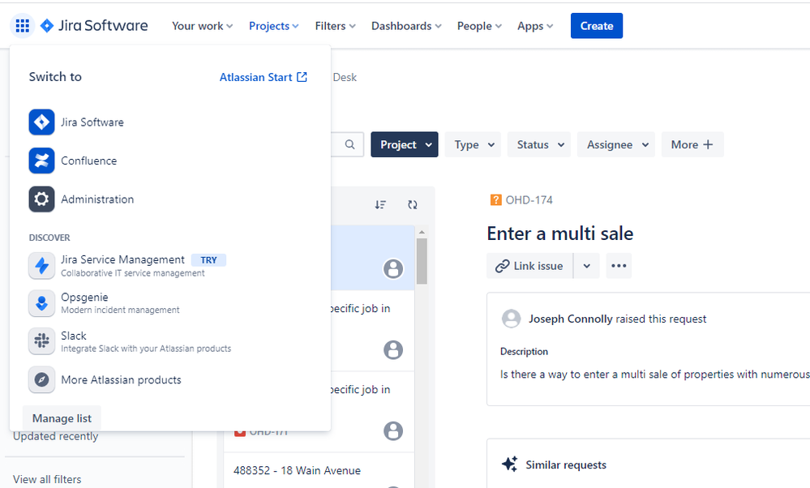
Task: Click the Create button
Action: pyautogui.click(x=597, y=26)
